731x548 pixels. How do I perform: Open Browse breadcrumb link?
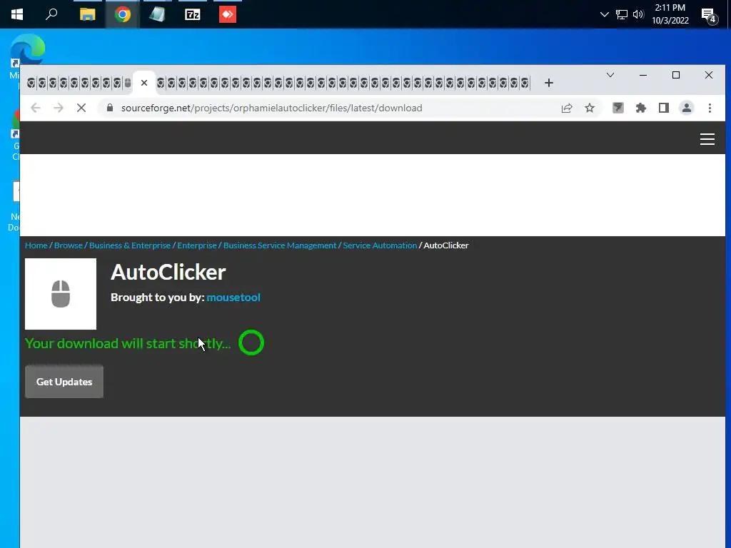click(68, 245)
